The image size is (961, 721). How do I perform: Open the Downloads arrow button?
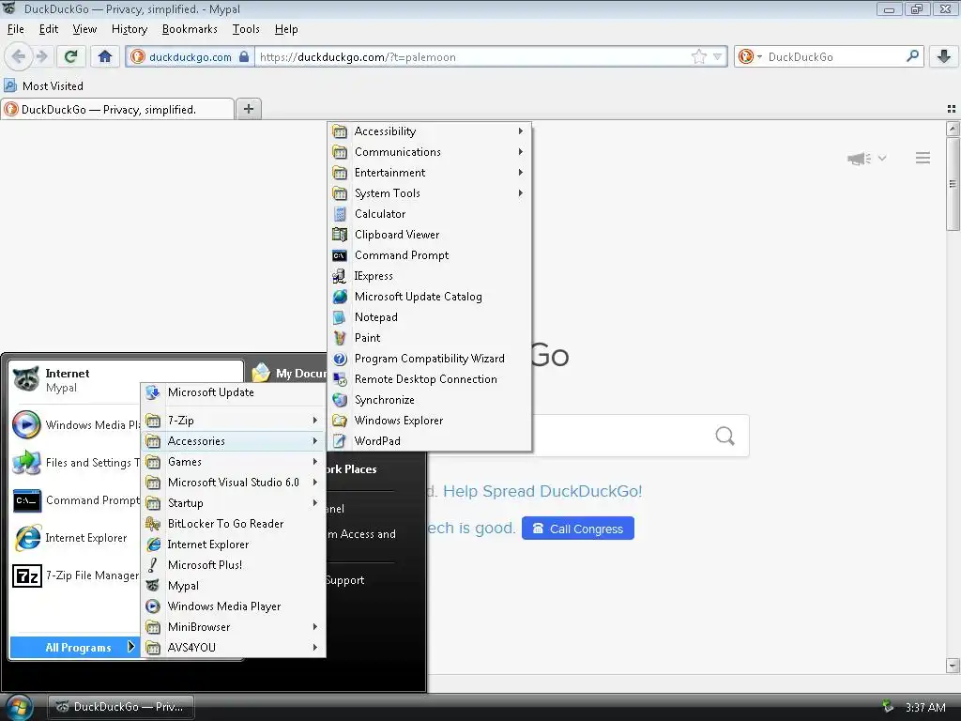(x=944, y=57)
